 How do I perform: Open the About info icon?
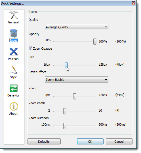point(14,106)
